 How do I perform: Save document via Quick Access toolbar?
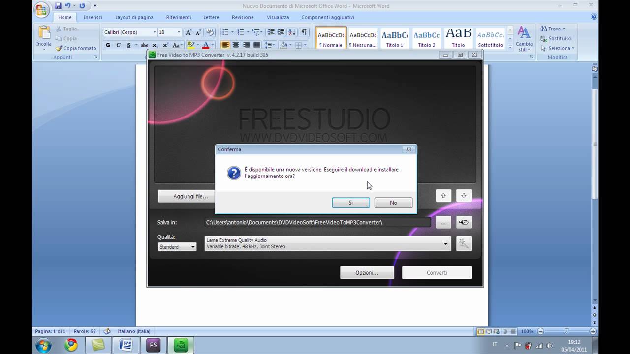click(x=58, y=6)
